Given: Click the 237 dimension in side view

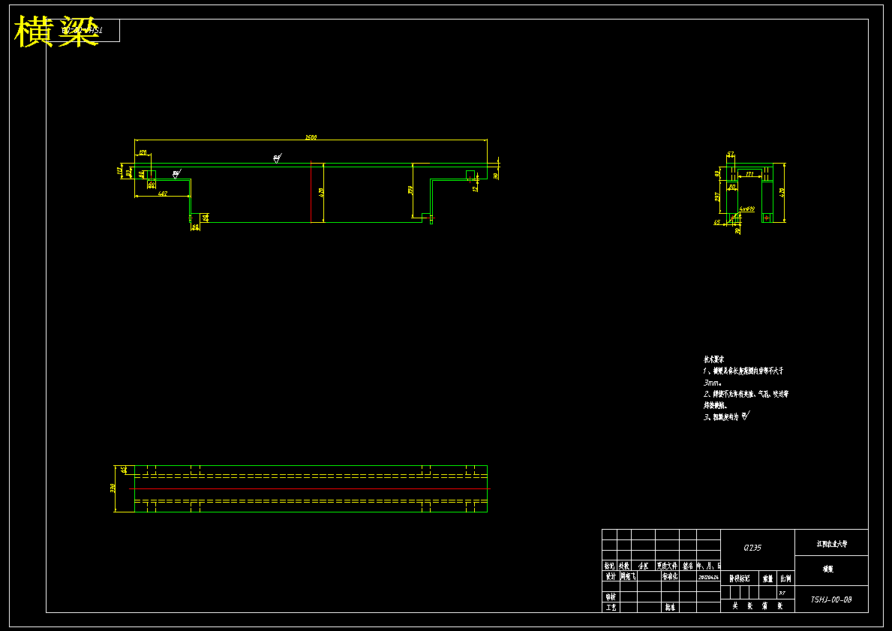Looking at the screenshot, I should pyautogui.click(x=716, y=197).
